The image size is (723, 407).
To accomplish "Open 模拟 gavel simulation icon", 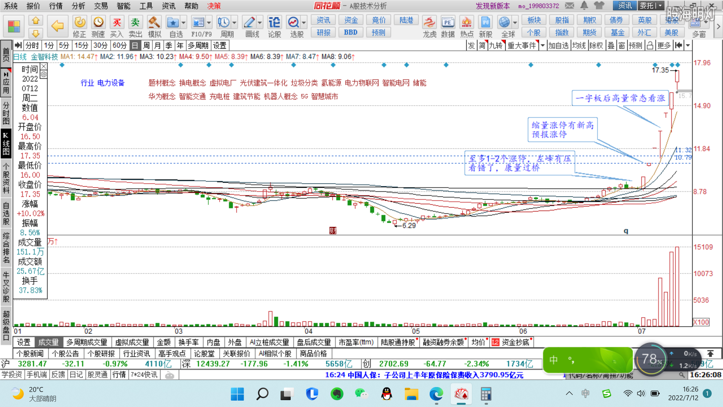I will (154, 22).
